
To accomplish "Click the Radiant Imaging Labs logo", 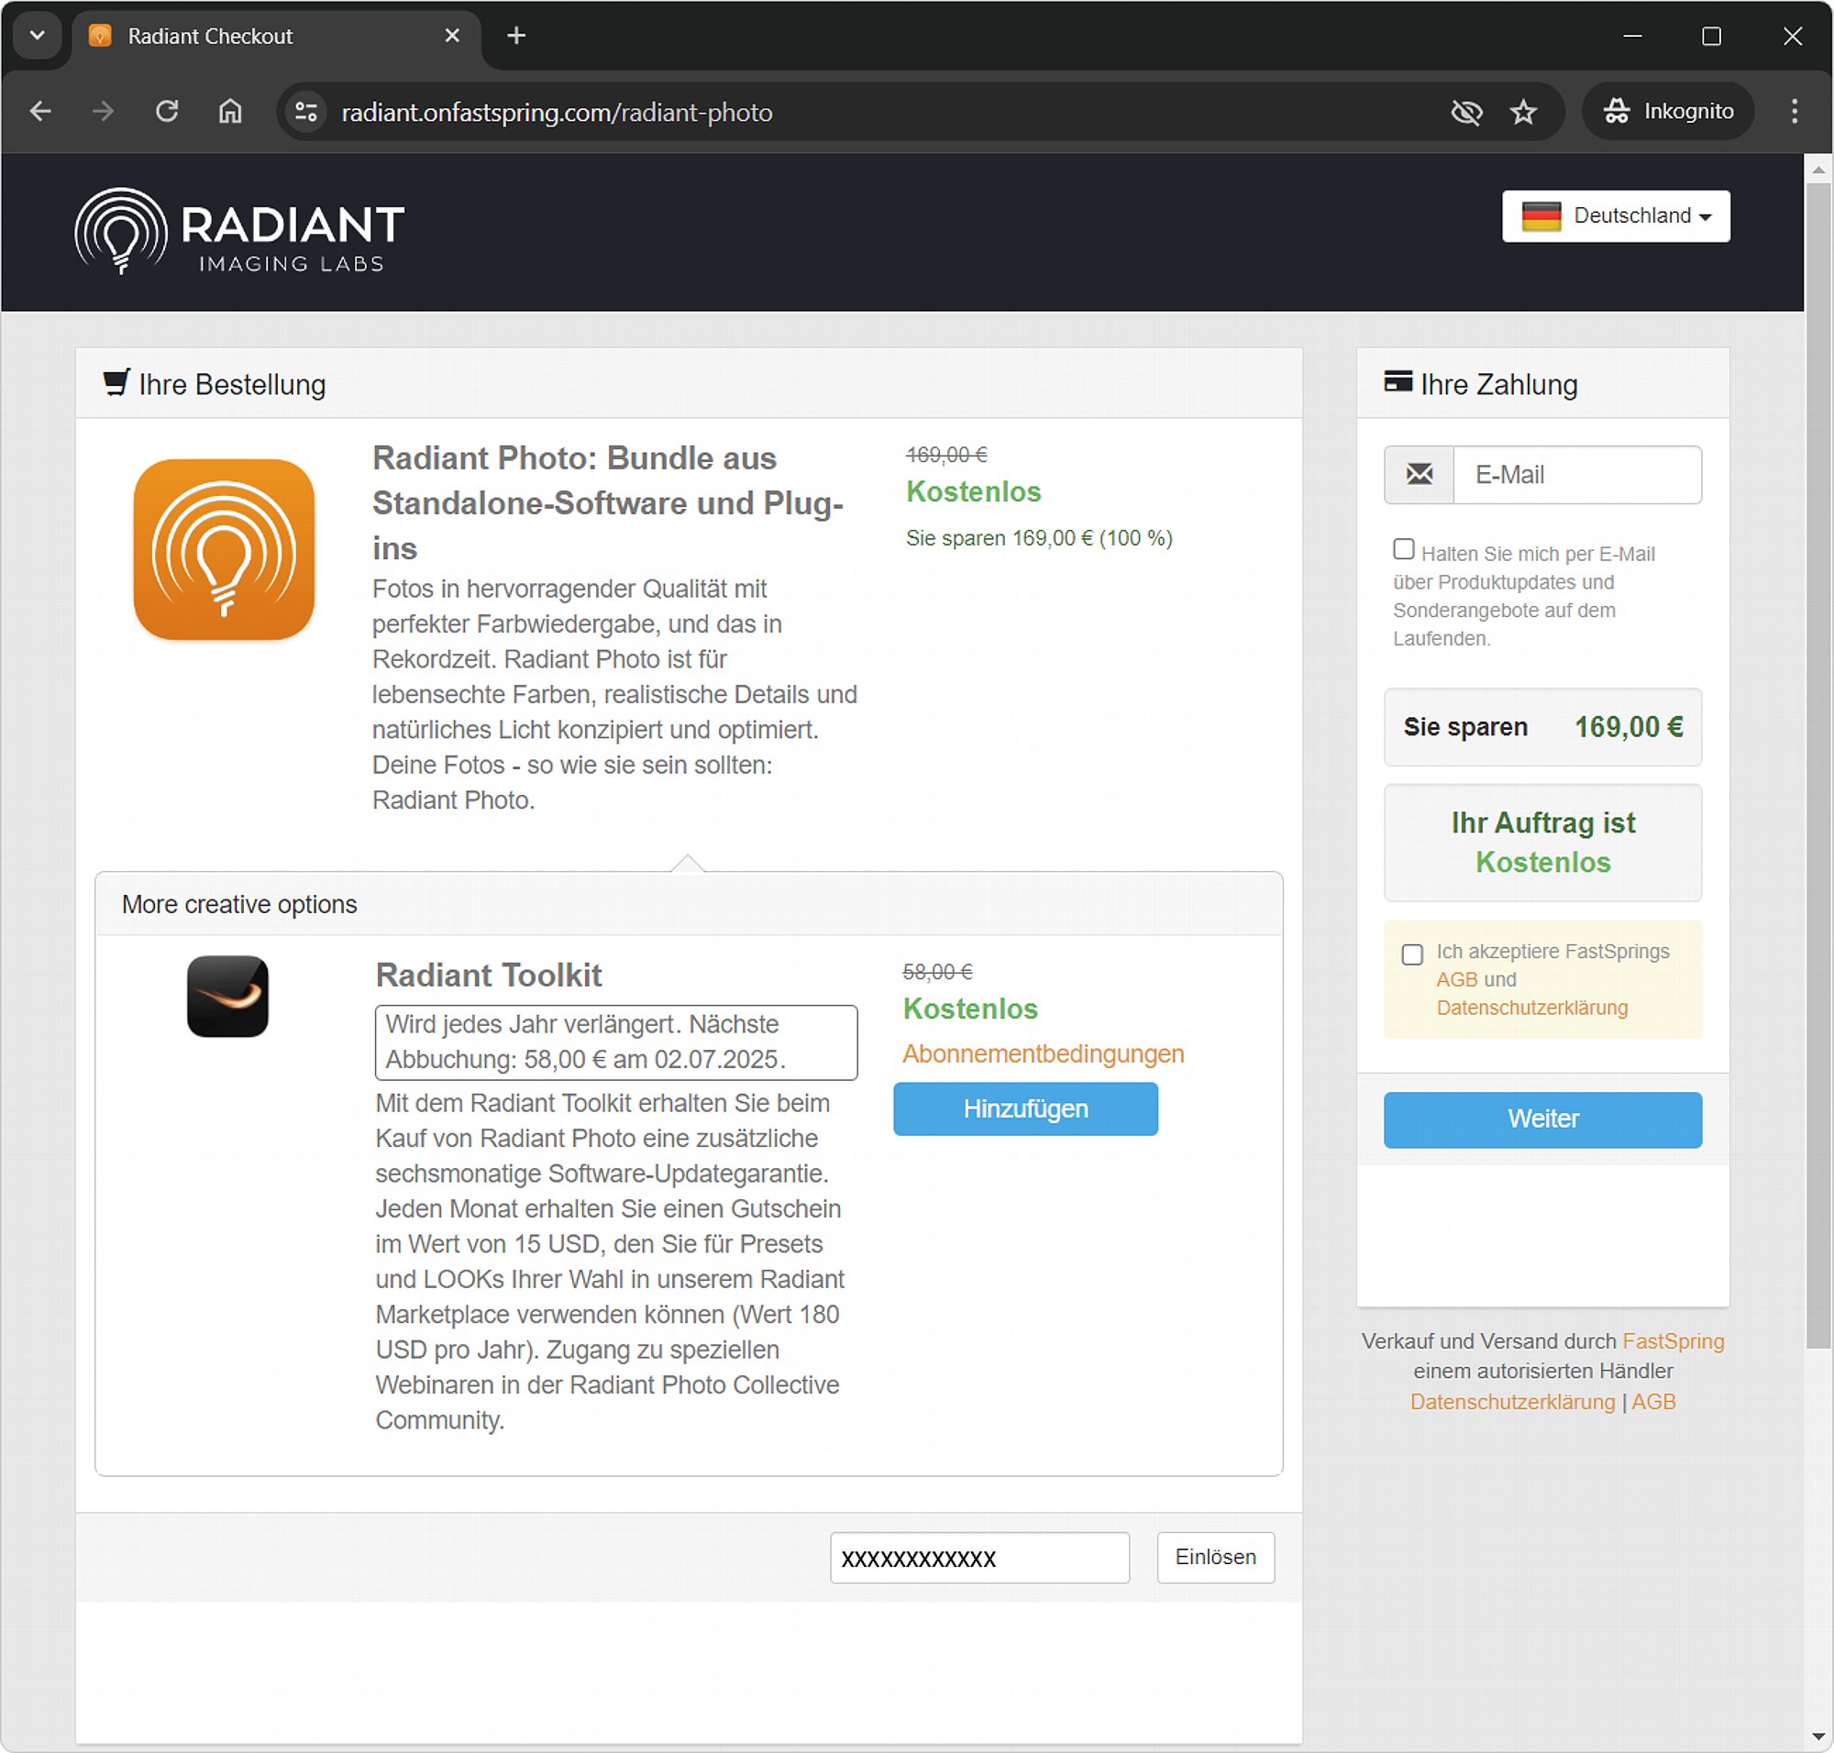I will coord(239,231).
